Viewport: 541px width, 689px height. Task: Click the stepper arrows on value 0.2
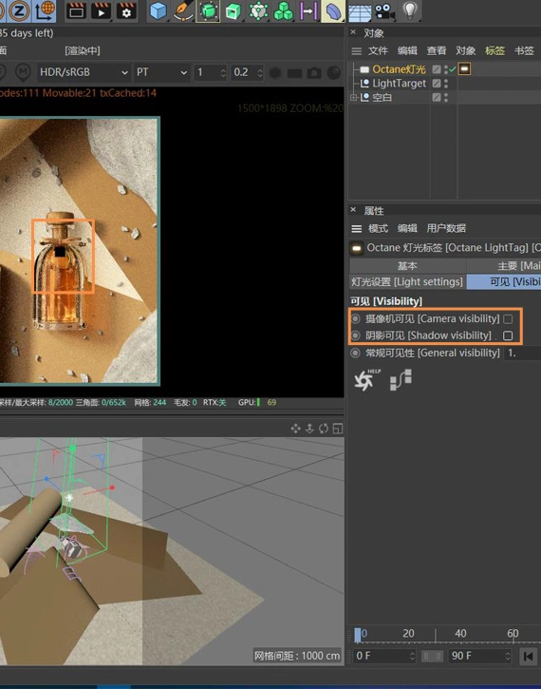pos(260,72)
